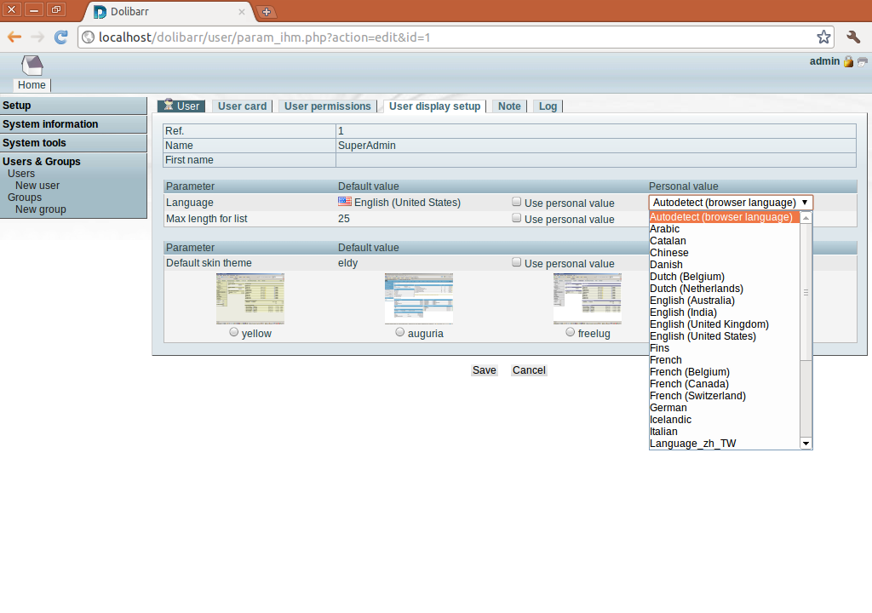Choose Fins from language list
Viewport: 872px width, 613px height.
coord(724,348)
